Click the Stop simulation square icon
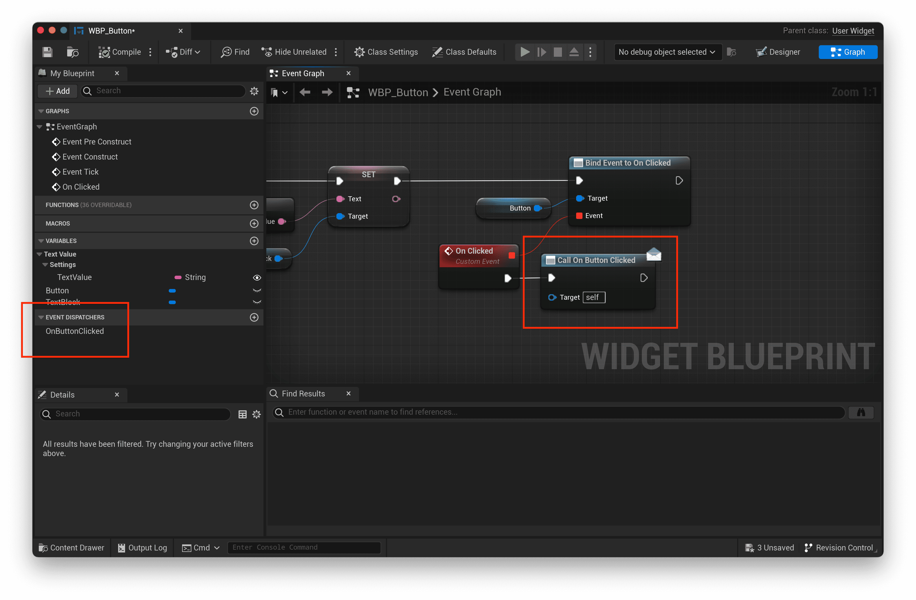 558,52
